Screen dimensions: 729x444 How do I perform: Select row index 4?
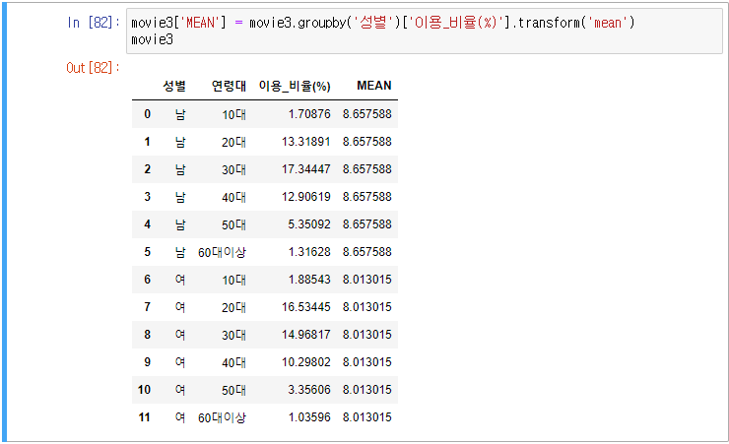(148, 224)
